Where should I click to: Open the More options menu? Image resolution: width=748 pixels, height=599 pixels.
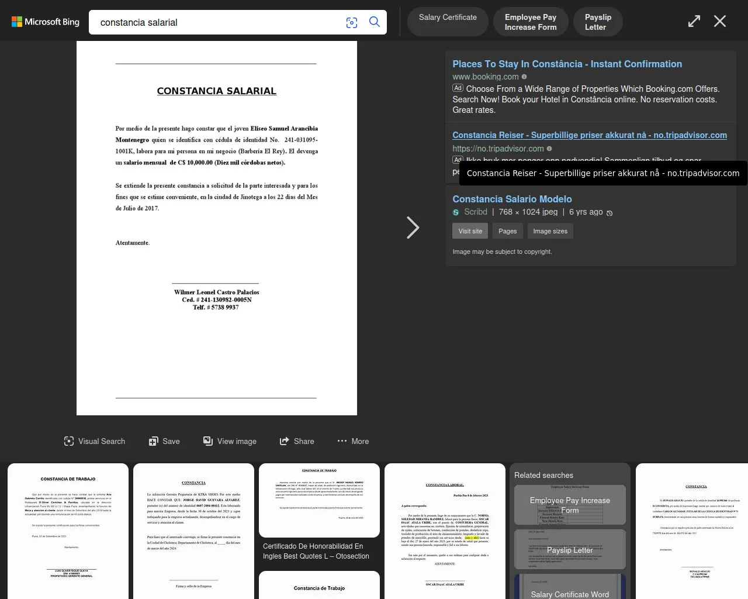point(353,441)
